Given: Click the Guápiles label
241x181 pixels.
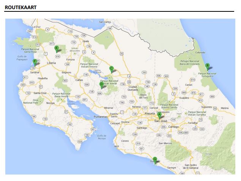Looking at the screenshot, I should (184, 98).
